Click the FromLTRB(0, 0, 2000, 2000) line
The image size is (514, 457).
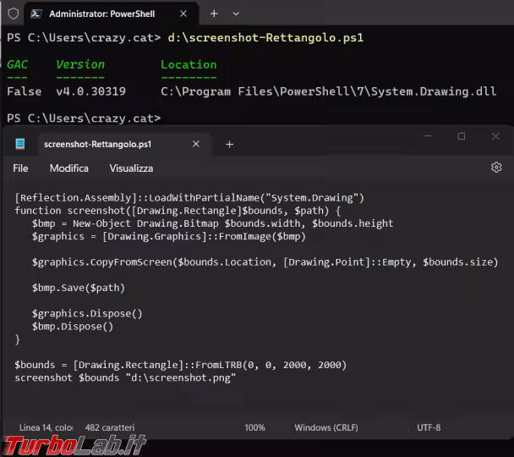tap(181, 365)
